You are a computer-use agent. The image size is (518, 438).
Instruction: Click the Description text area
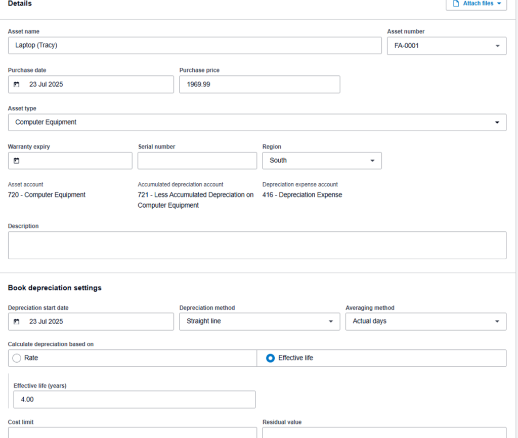pyautogui.click(x=257, y=245)
